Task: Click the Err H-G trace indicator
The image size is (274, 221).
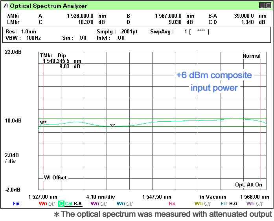Action: click(x=229, y=204)
